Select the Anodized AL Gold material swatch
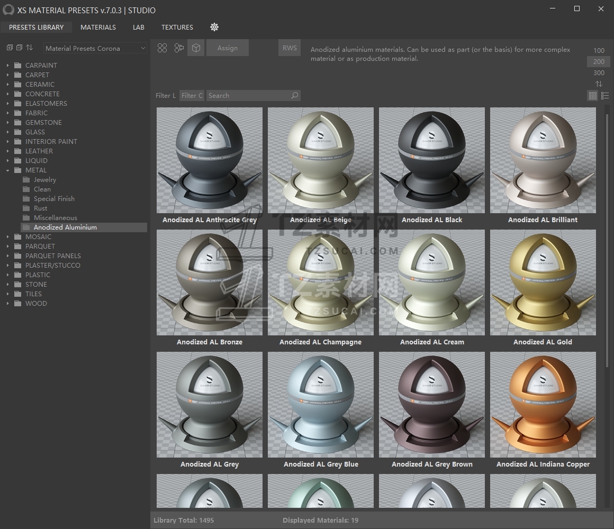Image resolution: width=614 pixels, height=529 pixels. [x=543, y=282]
